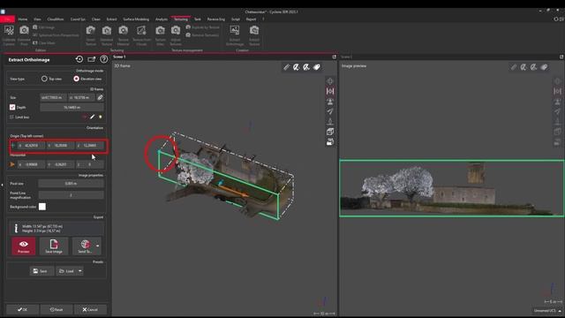Click the tag tool in Image preview toolbar

[544, 67]
